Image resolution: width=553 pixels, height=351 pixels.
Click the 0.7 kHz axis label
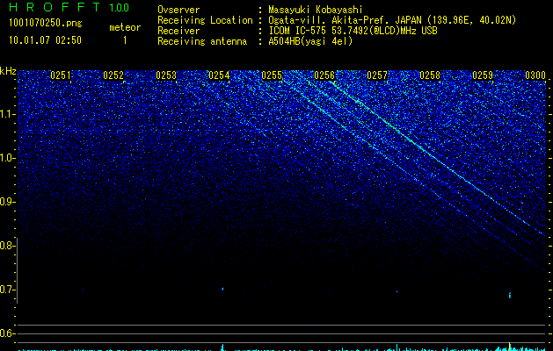pos(6,290)
